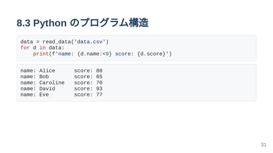The width and height of the screenshot is (273, 153).
Task: Click the score value 93
Action: pos(99,88)
